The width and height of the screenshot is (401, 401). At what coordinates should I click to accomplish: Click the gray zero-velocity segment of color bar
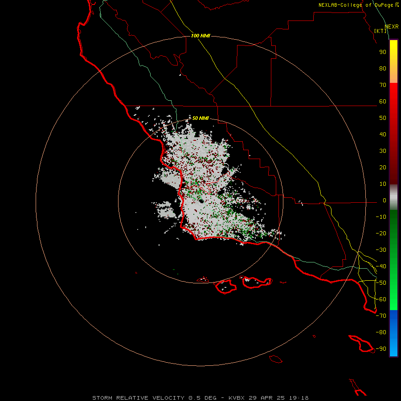tap(393, 197)
